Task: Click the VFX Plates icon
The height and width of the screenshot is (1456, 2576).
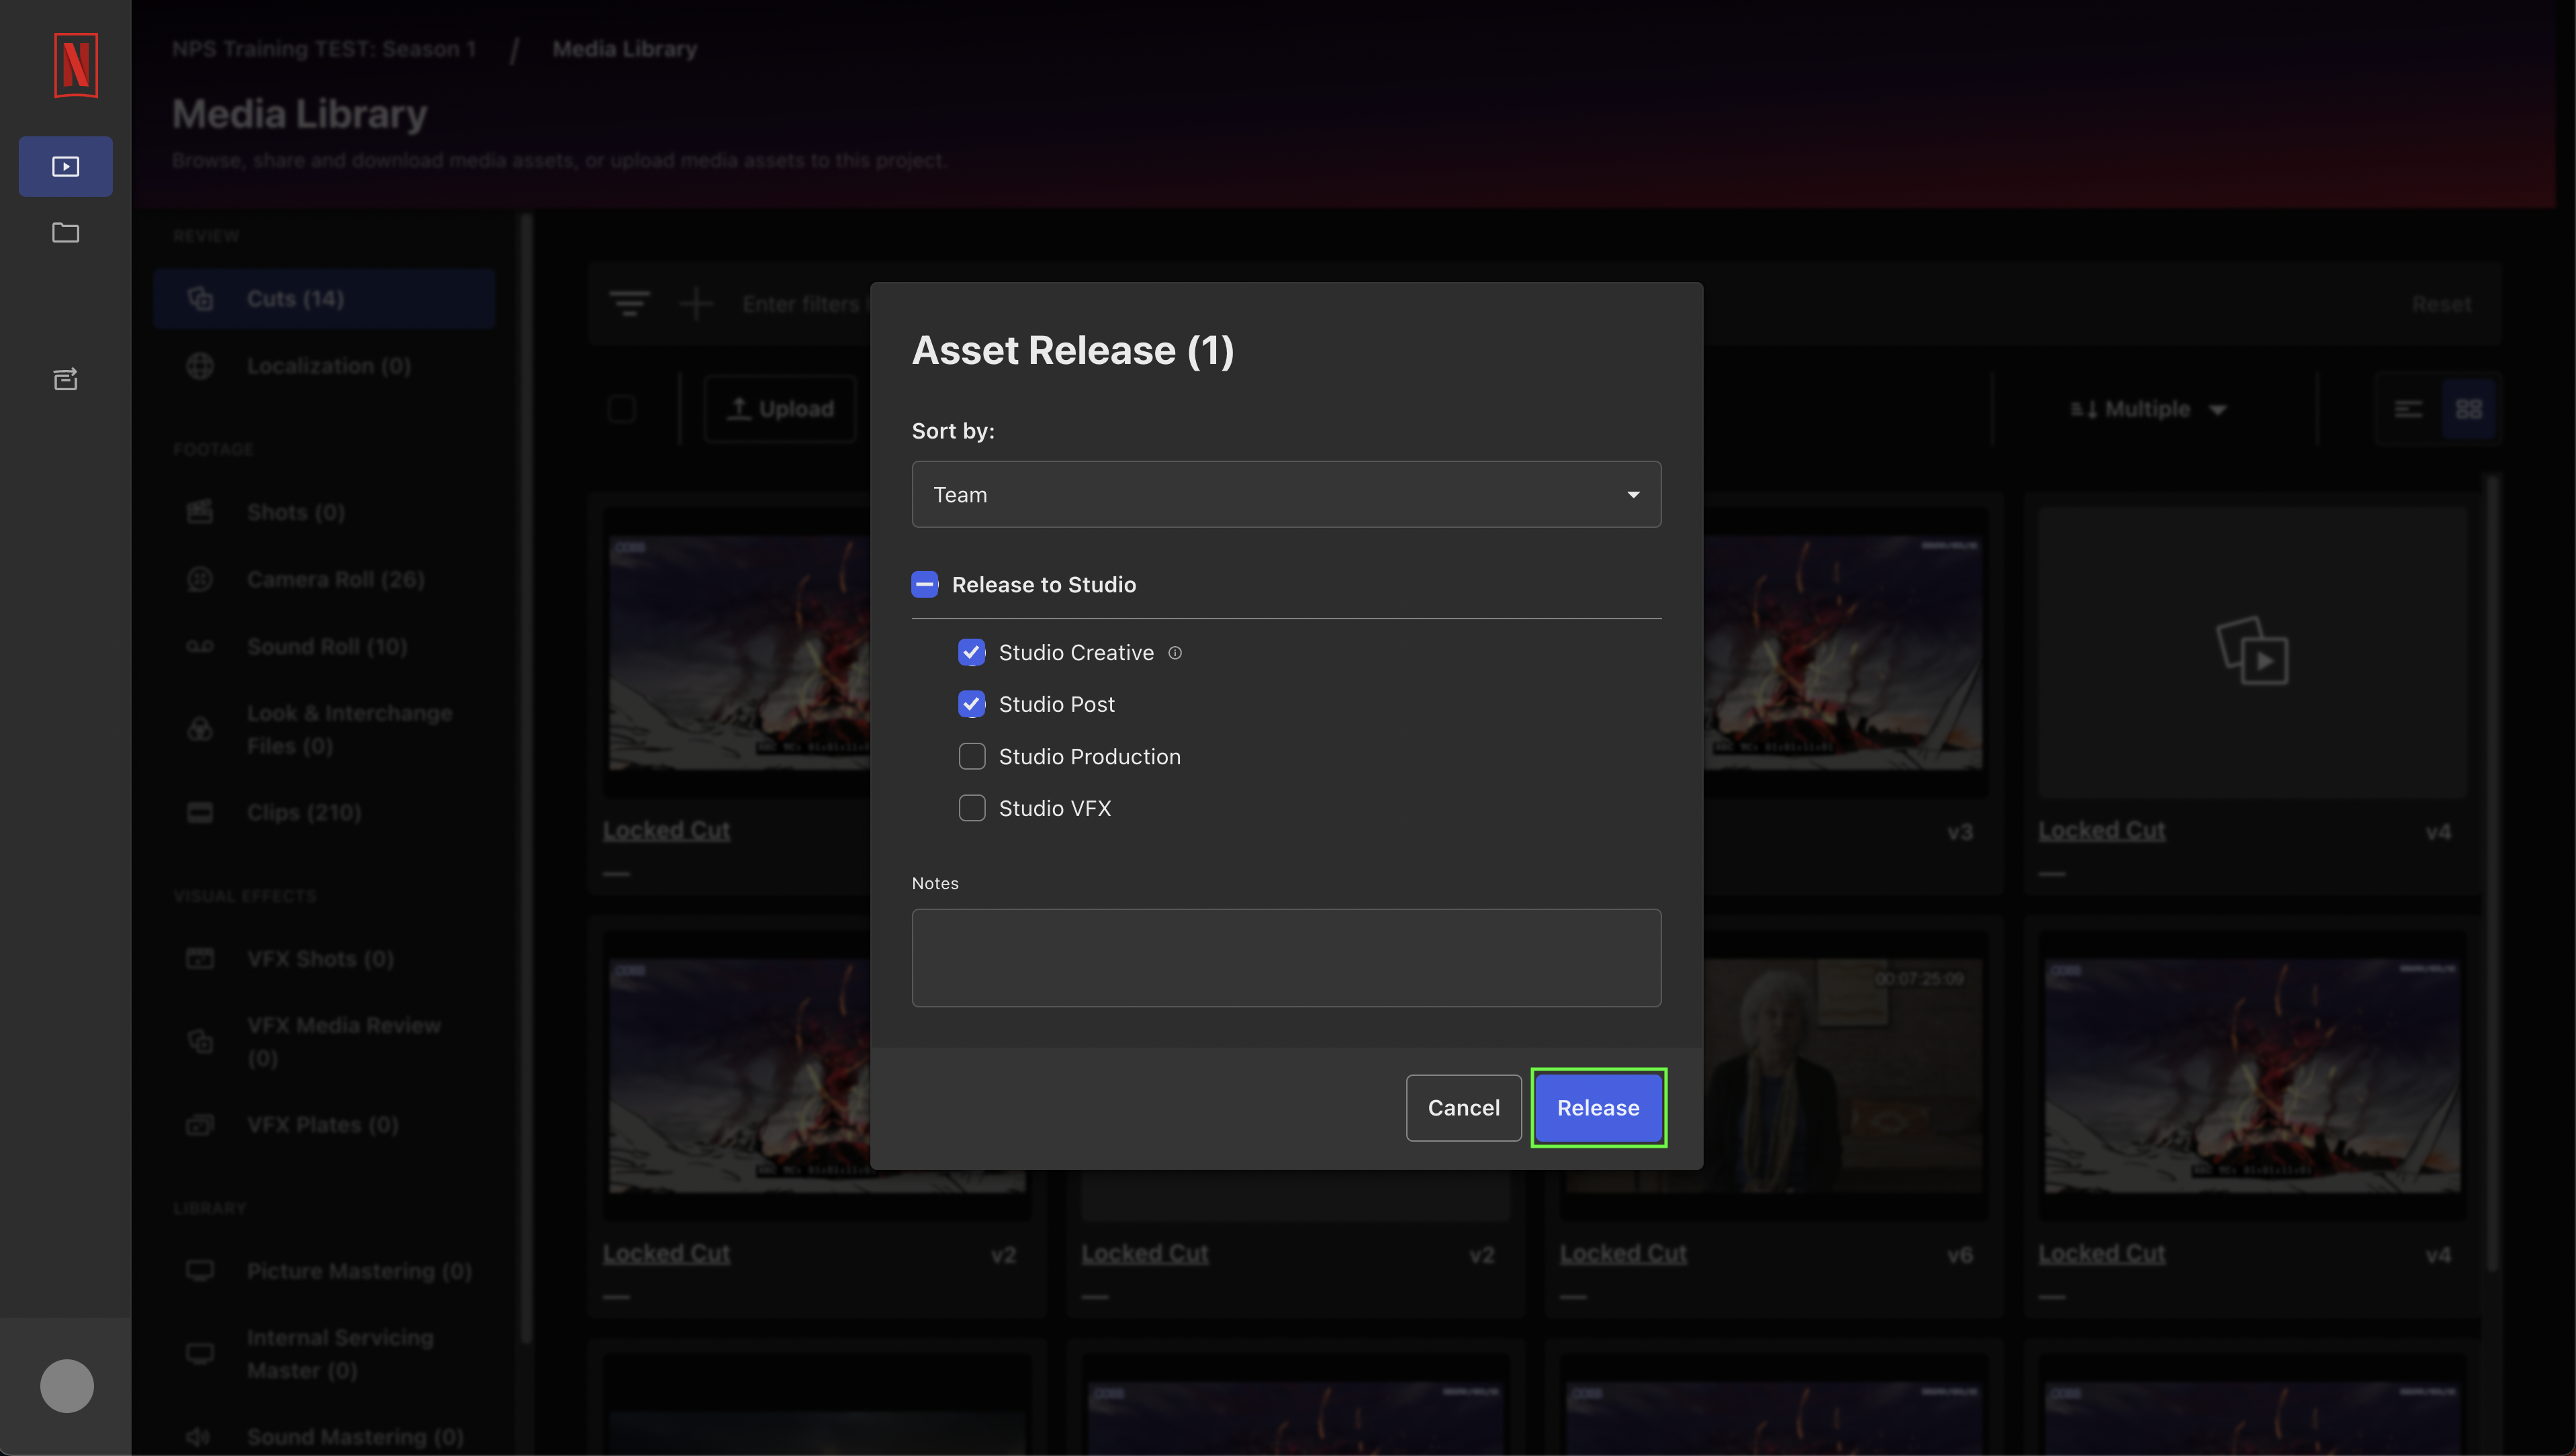Action: [x=200, y=1125]
